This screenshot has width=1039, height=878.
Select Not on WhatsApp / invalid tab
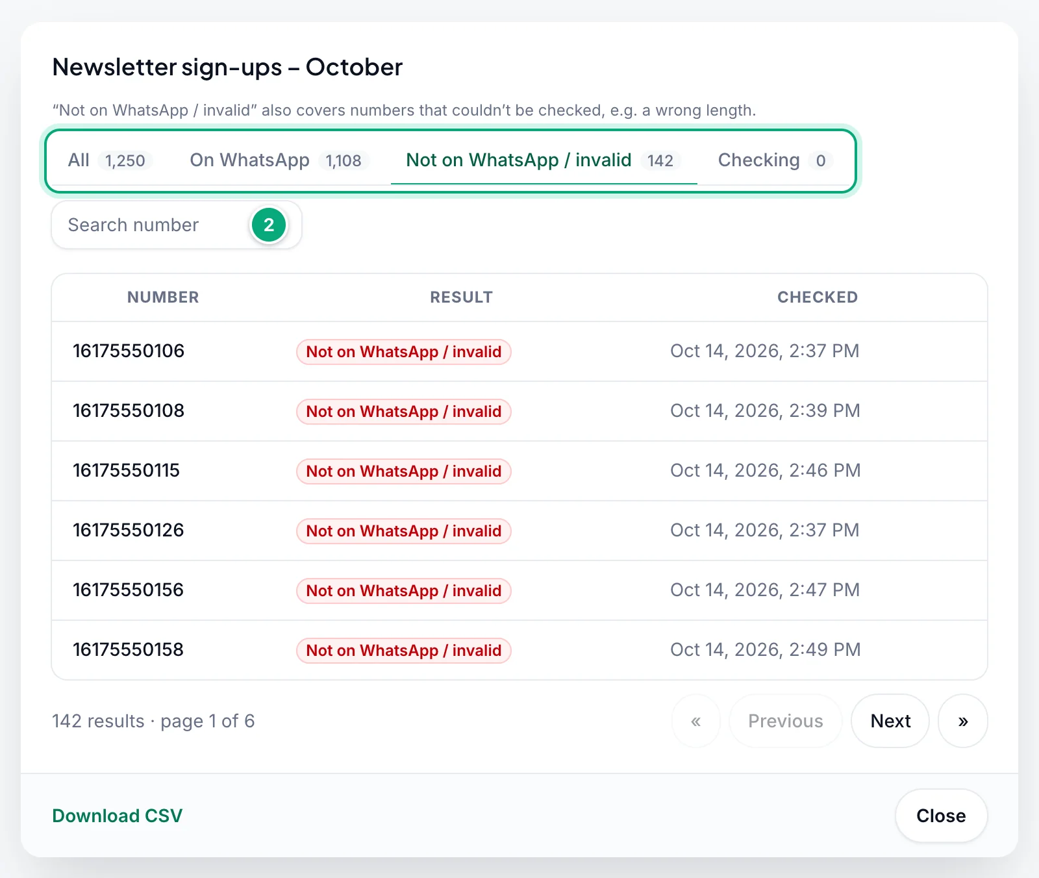pos(544,160)
